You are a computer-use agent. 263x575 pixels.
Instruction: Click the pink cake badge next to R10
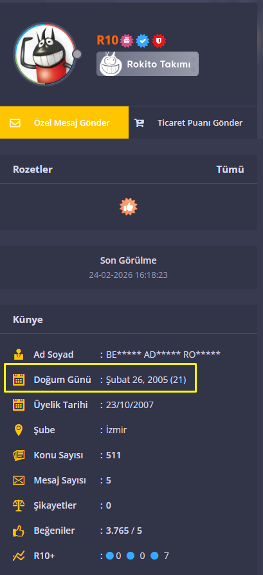127,41
